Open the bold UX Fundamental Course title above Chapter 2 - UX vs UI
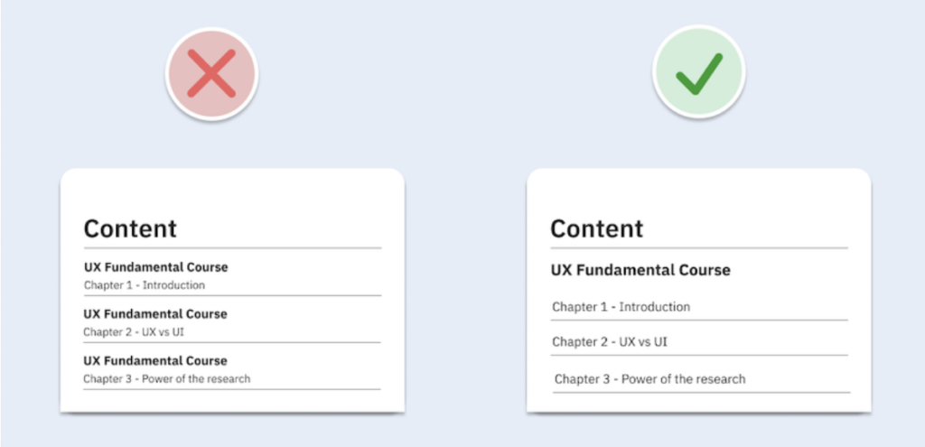925x447 pixels. [x=155, y=313]
